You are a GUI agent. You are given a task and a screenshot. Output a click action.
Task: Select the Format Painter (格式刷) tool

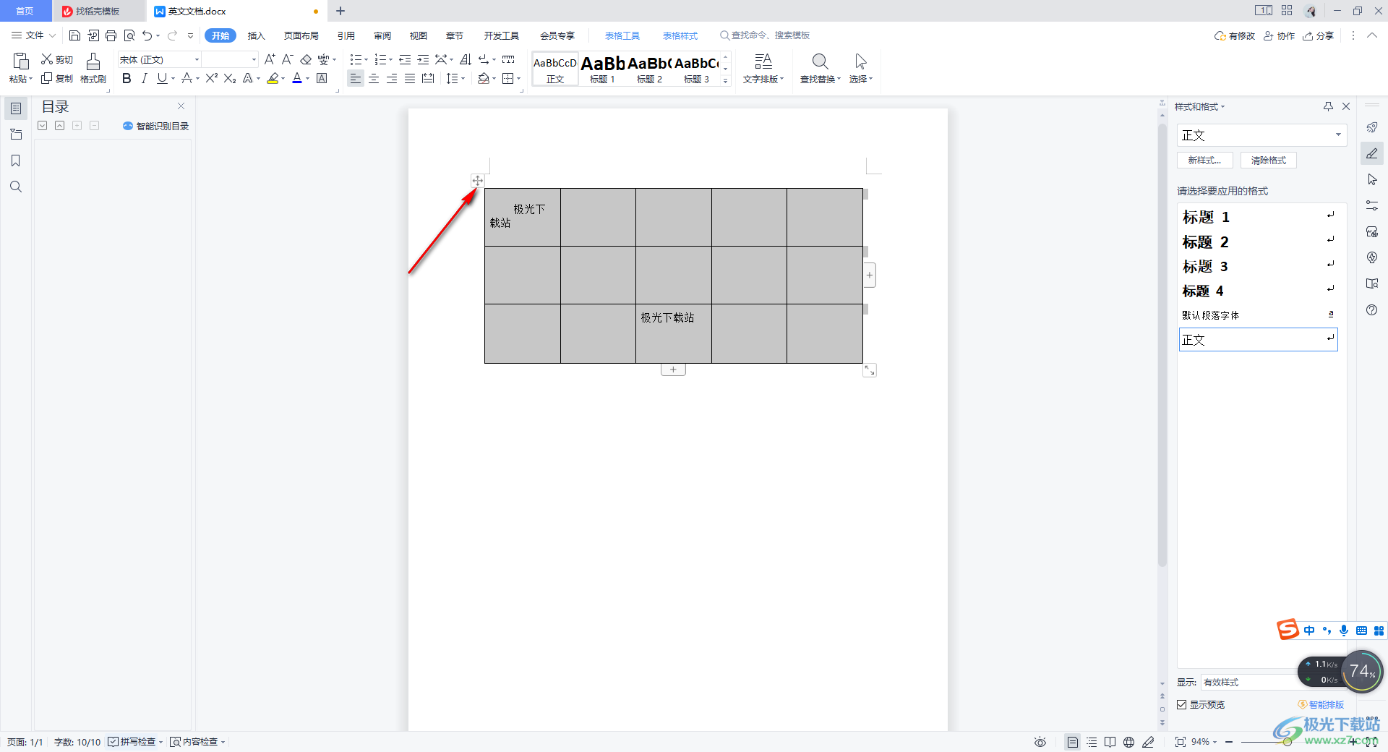93,68
